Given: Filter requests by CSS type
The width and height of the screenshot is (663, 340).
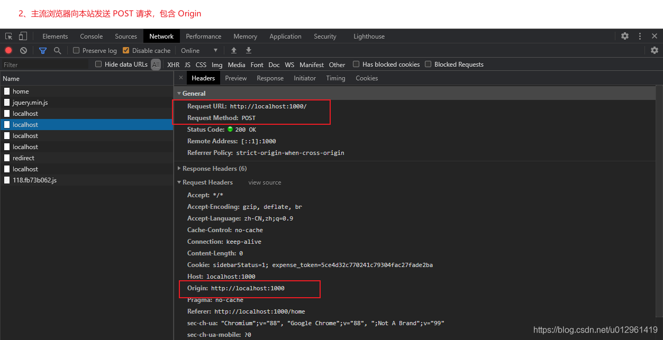Looking at the screenshot, I should pos(201,64).
